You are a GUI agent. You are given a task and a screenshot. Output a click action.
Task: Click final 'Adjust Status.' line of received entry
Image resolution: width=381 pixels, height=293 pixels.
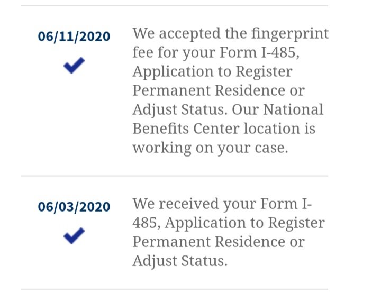coord(180,261)
